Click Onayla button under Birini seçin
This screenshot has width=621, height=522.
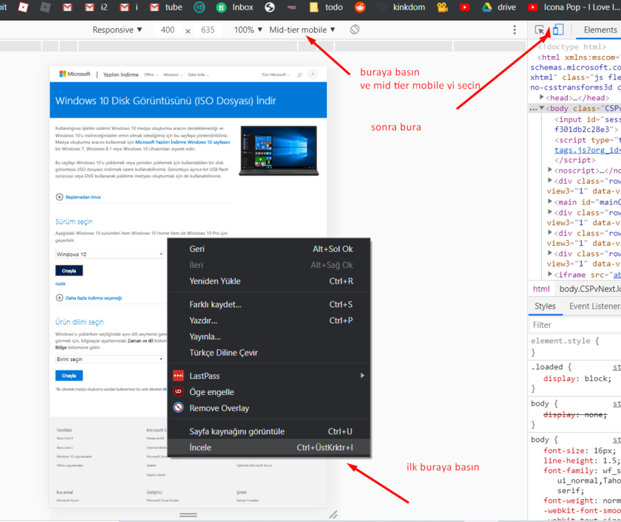click(69, 376)
